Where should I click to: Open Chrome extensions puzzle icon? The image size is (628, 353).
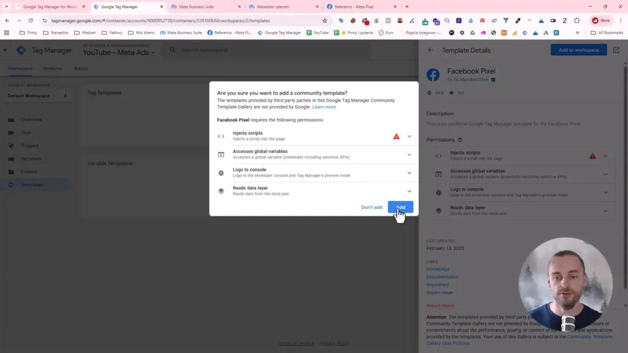pyautogui.click(x=576, y=20)
